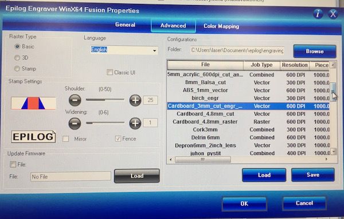Screen dimensions: 344x219
Task: Select the Cardboard_3mm_cut_engr_ row
Action: [x=248, y=106]
